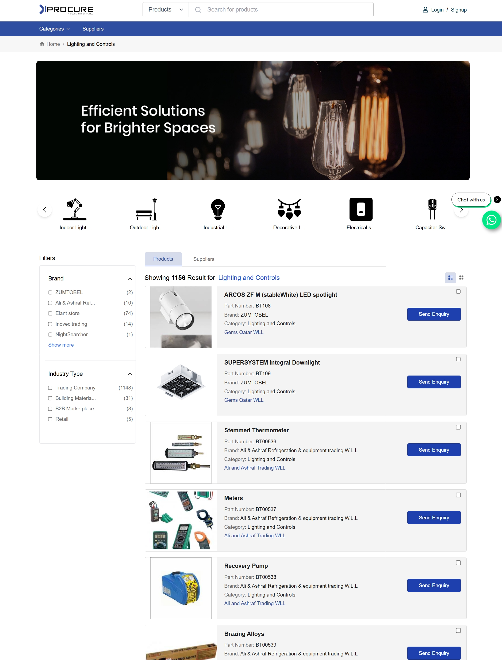Open the Outdoor Lighting category icon
Viewport: 502px width, 660px height.
coord(146,209)
